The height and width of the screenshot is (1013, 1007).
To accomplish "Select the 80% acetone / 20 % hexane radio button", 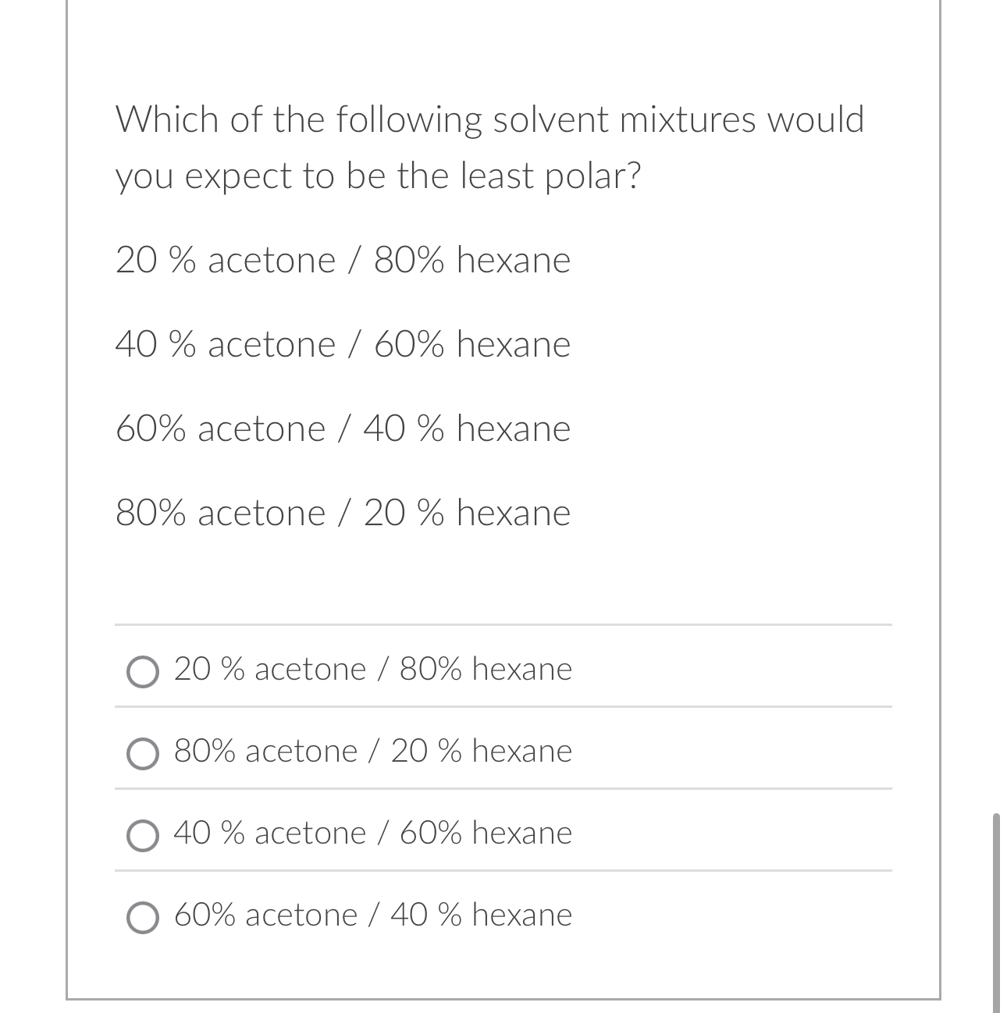I will click(142, 755).
